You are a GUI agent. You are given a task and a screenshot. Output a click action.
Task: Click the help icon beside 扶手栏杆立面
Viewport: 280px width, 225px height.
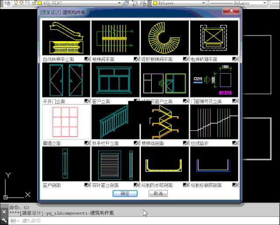click(x=137, y=143)
